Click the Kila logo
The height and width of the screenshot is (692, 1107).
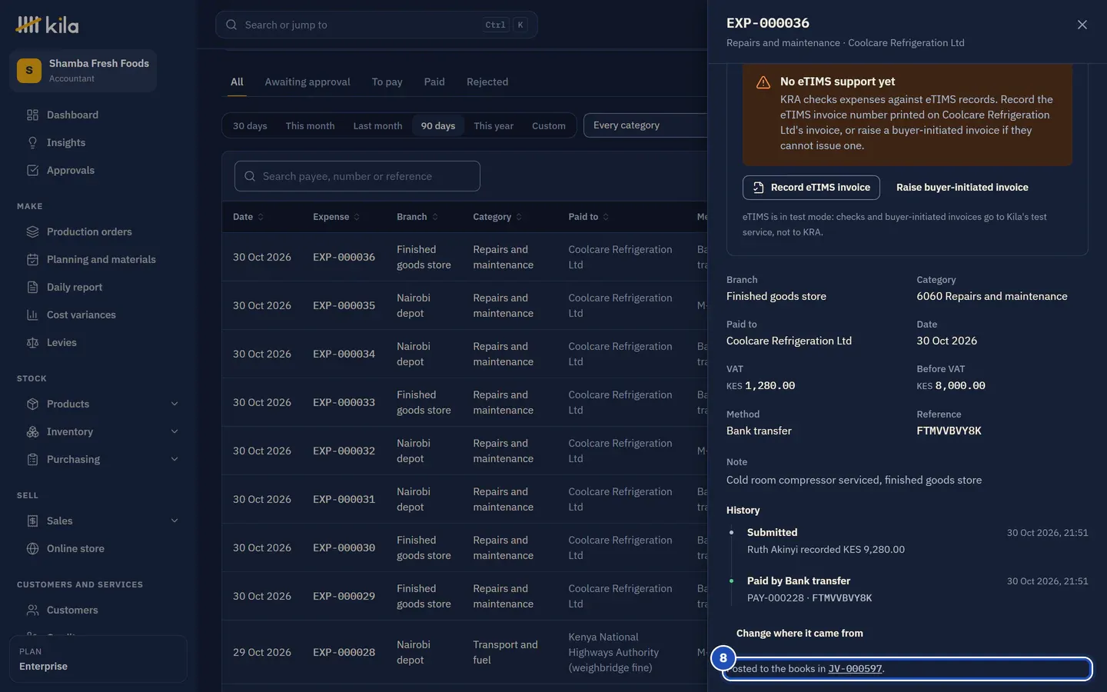pyautogui.click(x=47, y=25)
